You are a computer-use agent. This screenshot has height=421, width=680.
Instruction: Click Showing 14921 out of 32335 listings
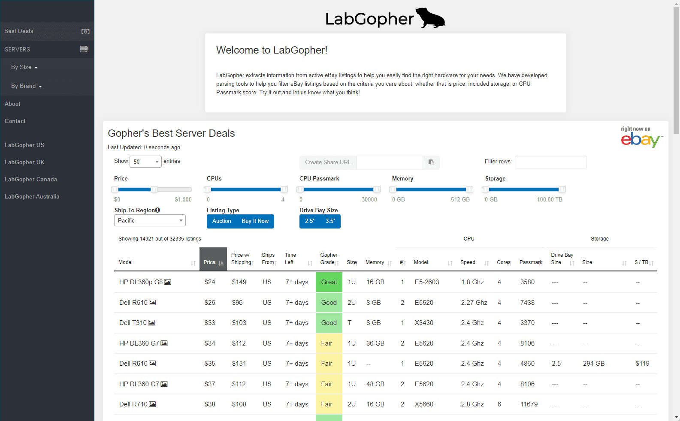pos(160,239)
